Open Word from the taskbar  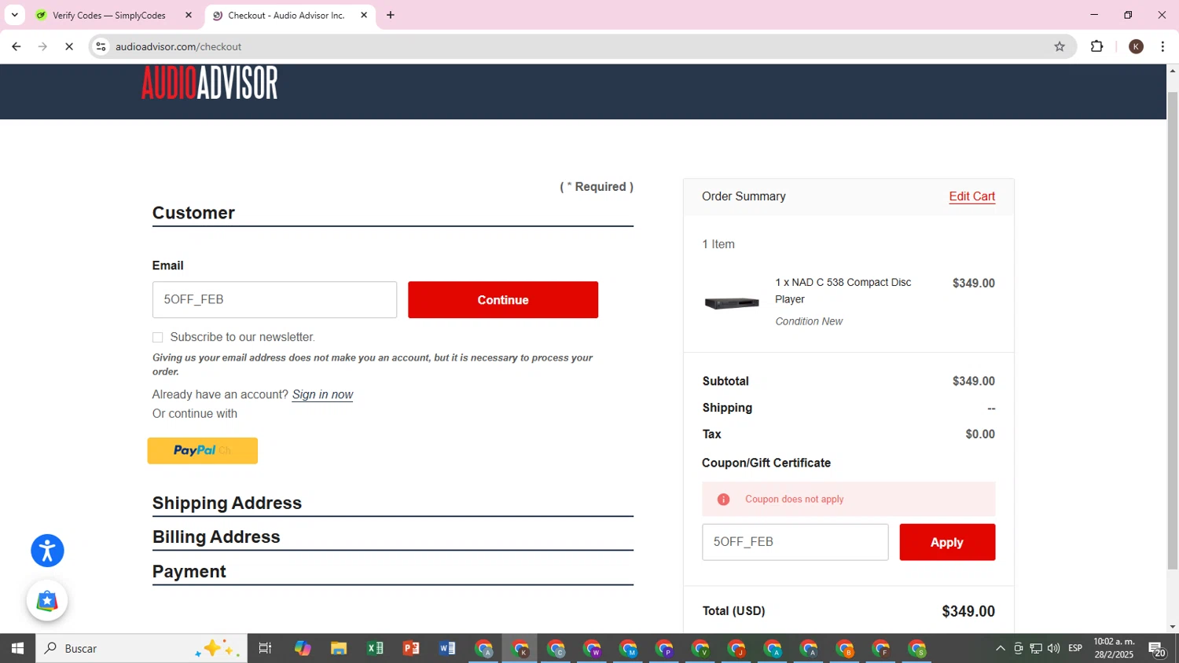point(447,648)
